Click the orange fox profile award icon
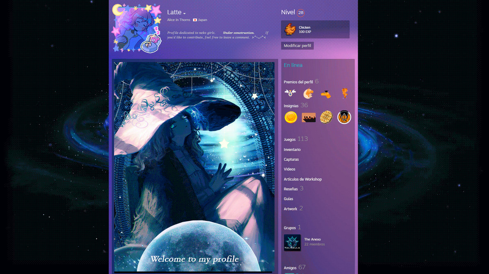489x274 pixels. click(x=308, y=93)
